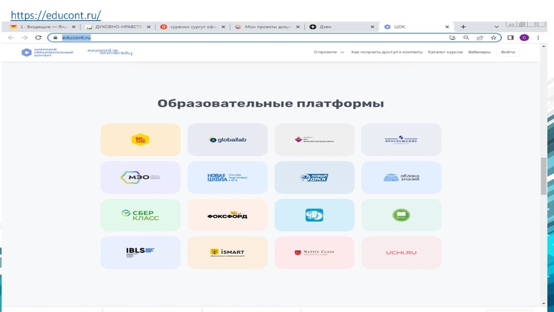Click the share page icon in address bar

(x=480, y=37)
